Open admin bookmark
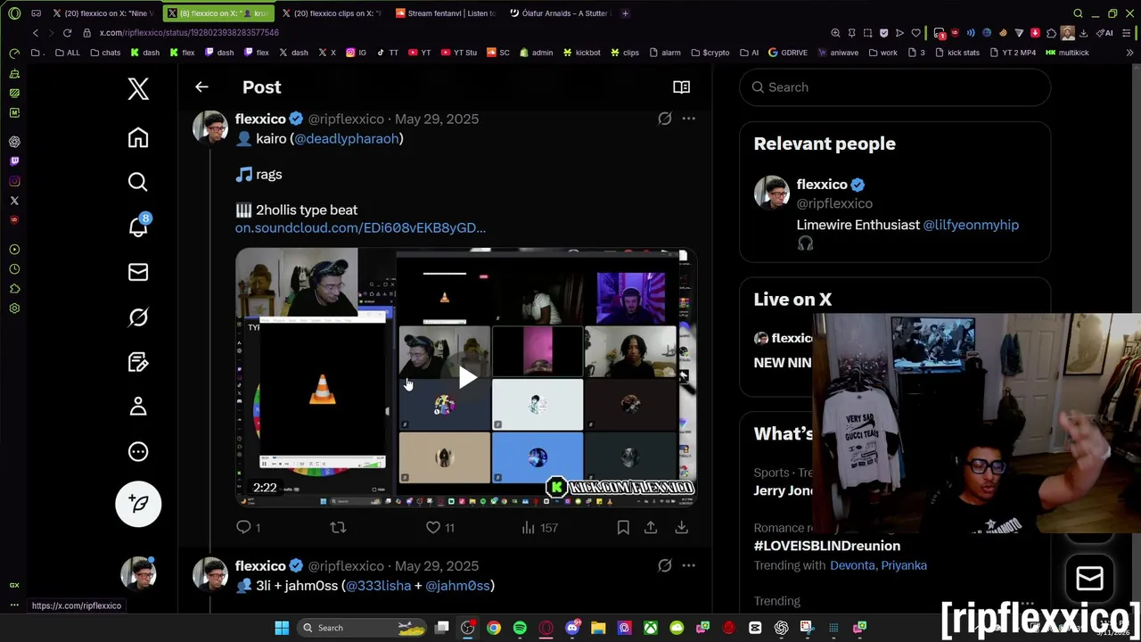 coord(536,53)
